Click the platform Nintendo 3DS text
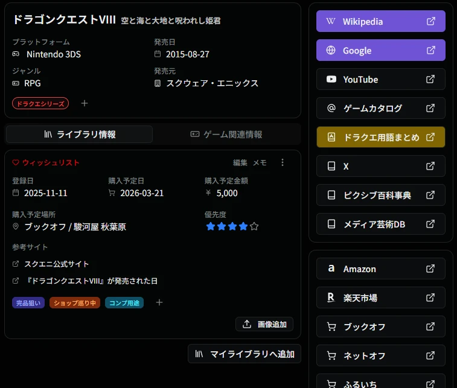457x388 pixels. [54, 54]
